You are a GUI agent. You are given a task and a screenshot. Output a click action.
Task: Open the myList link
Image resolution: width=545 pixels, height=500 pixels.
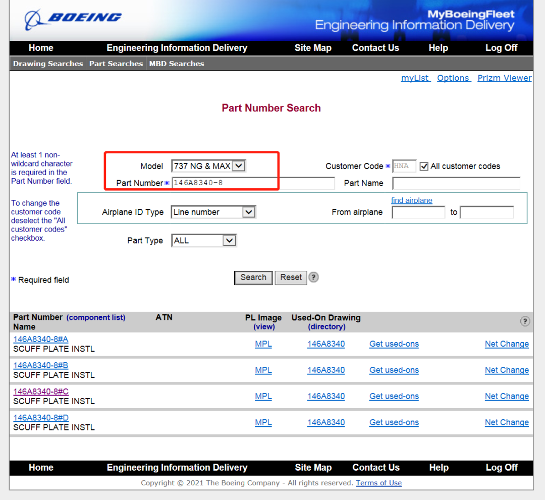[x=416, y=78]
